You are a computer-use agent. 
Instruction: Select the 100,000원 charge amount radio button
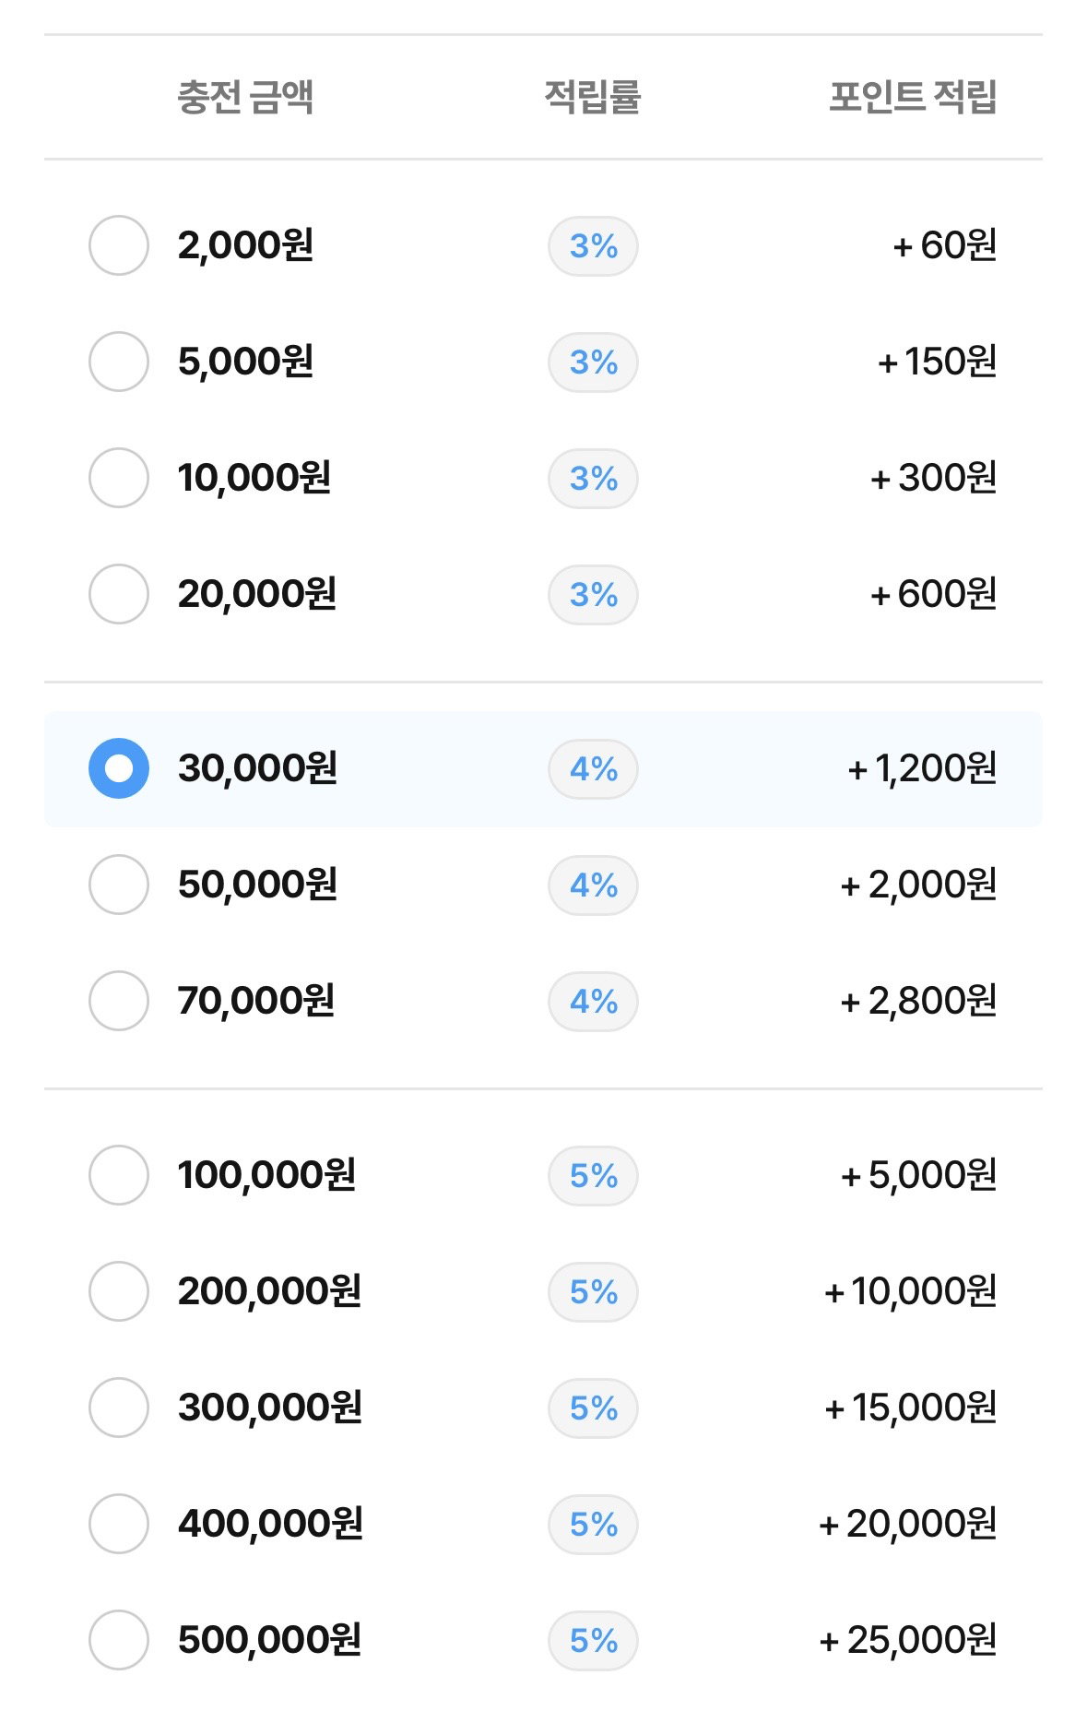(119, 1175)
